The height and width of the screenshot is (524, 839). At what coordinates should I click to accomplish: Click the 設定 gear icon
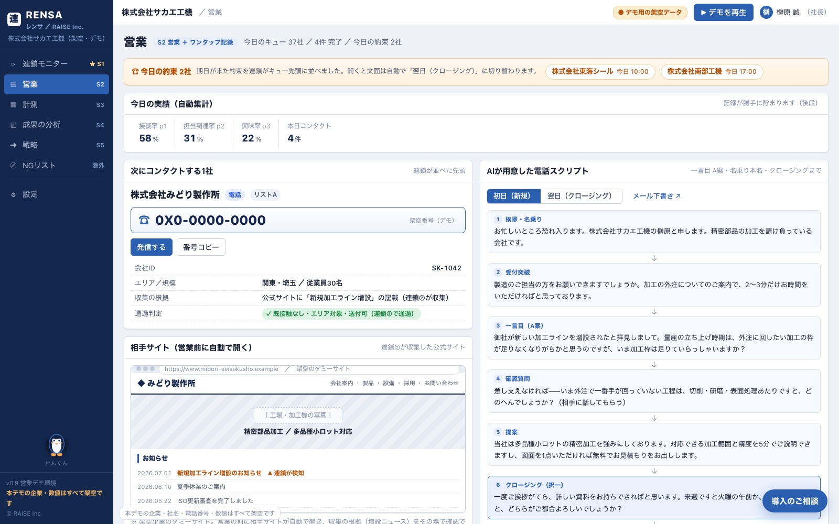13,195
